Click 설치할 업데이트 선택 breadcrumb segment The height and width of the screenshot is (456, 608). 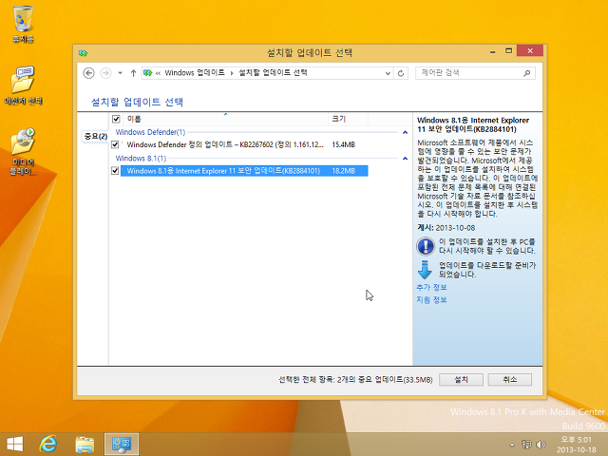pyautogui.click(x=273, y=72)
